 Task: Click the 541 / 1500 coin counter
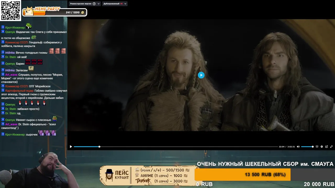(75, 12)
